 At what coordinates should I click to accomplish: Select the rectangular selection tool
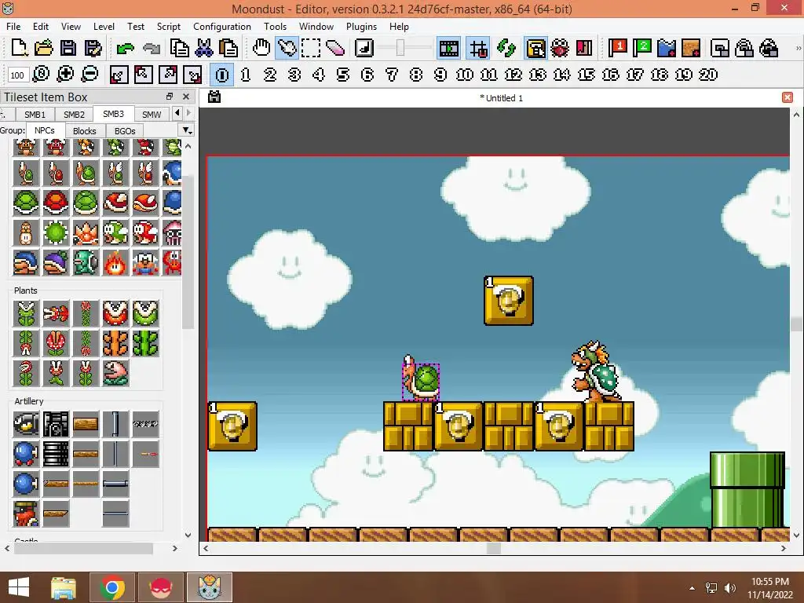point(311,48)
